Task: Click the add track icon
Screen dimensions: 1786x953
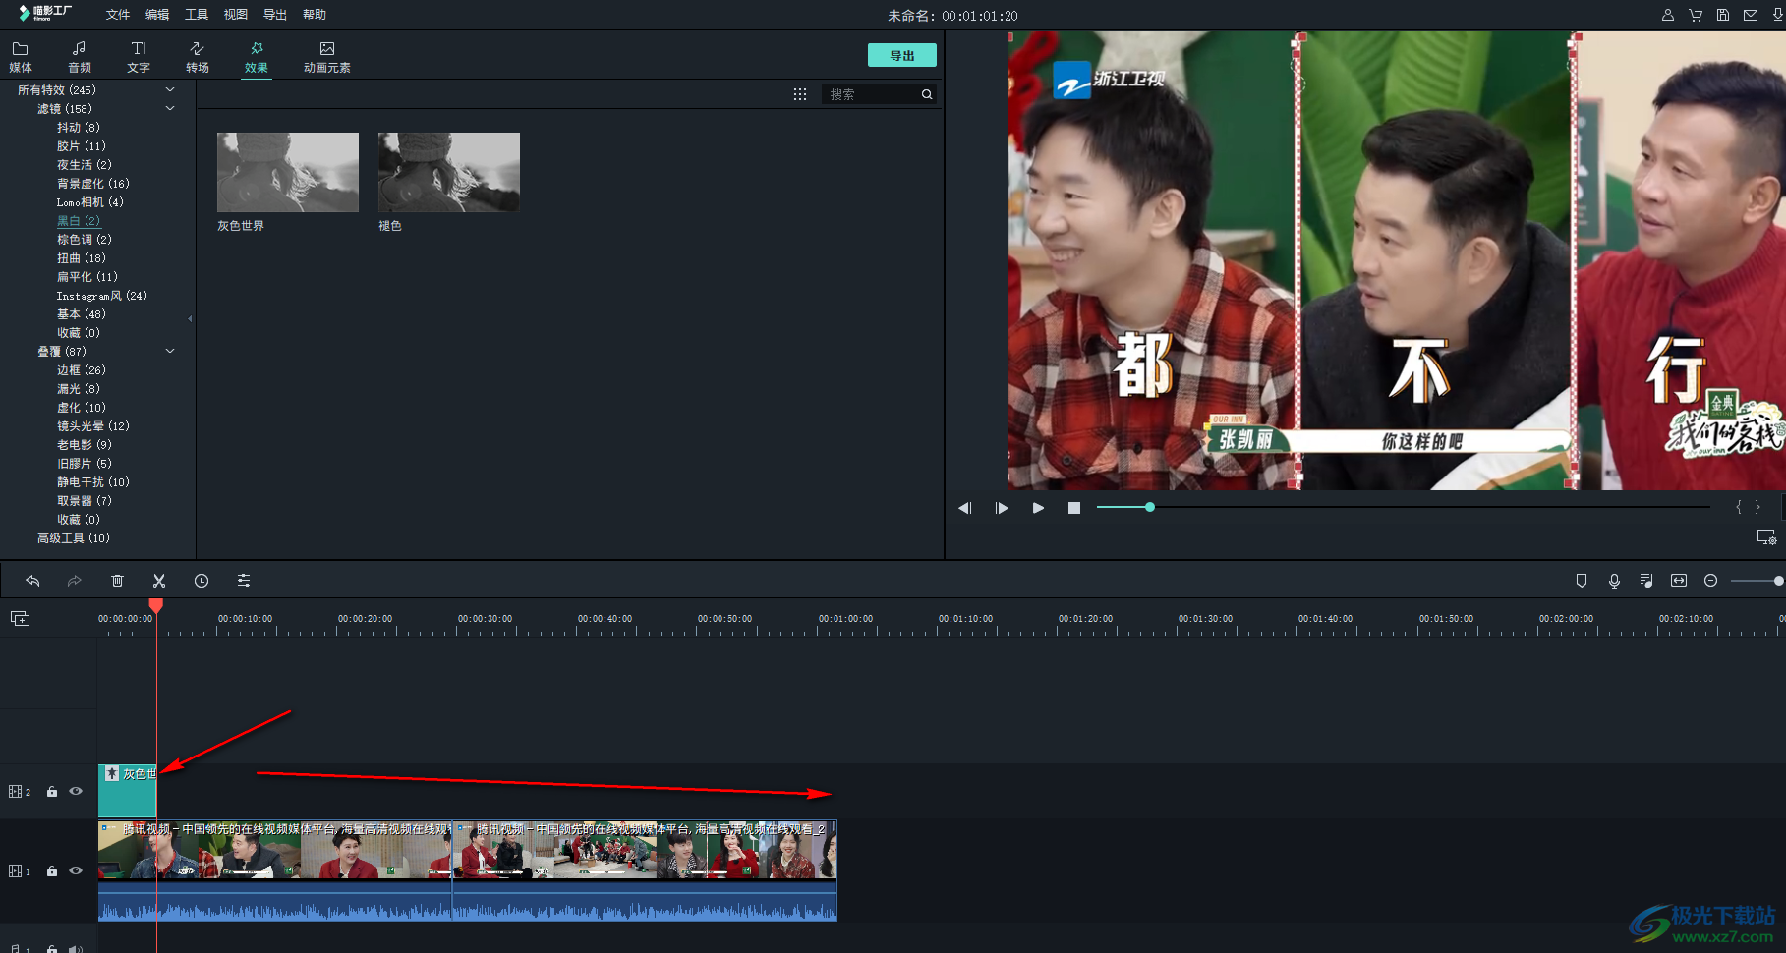Action: click(x=21, y=618)
